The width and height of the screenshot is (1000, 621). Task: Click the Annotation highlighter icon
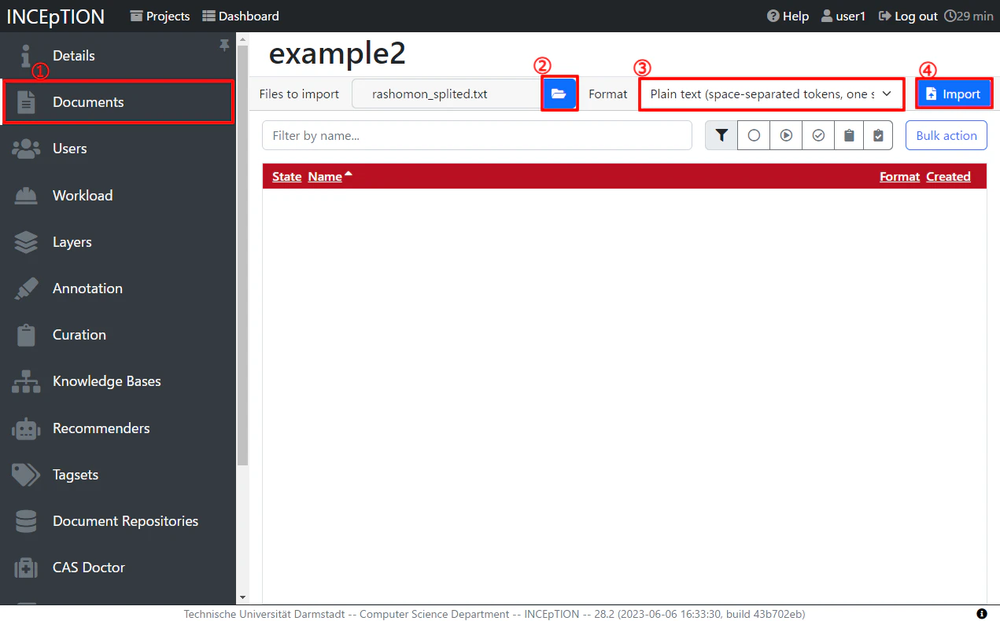26,288
